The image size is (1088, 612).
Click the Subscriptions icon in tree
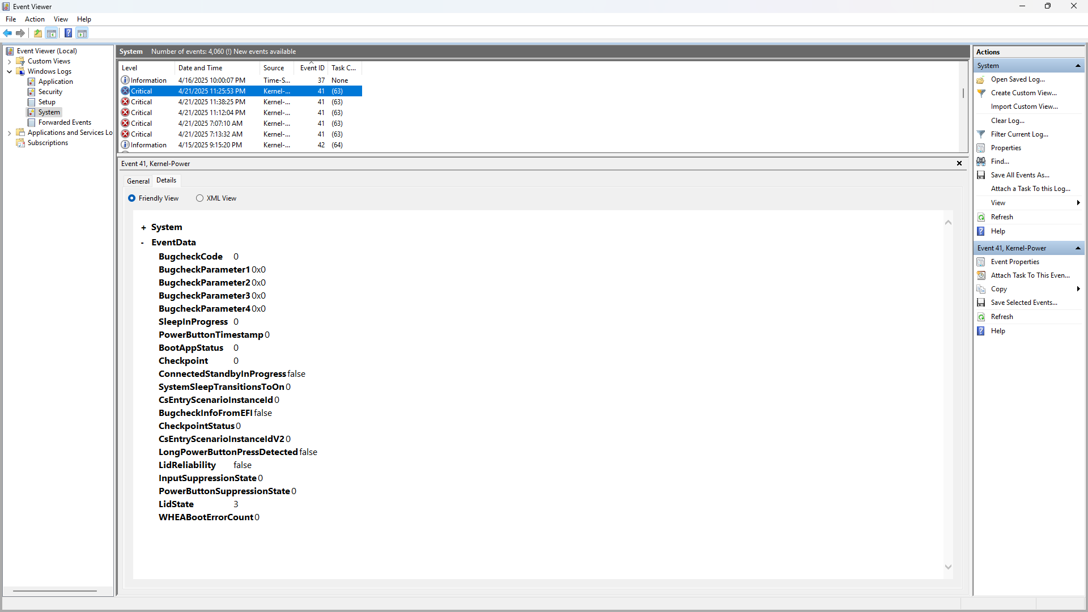coord(21,143)
